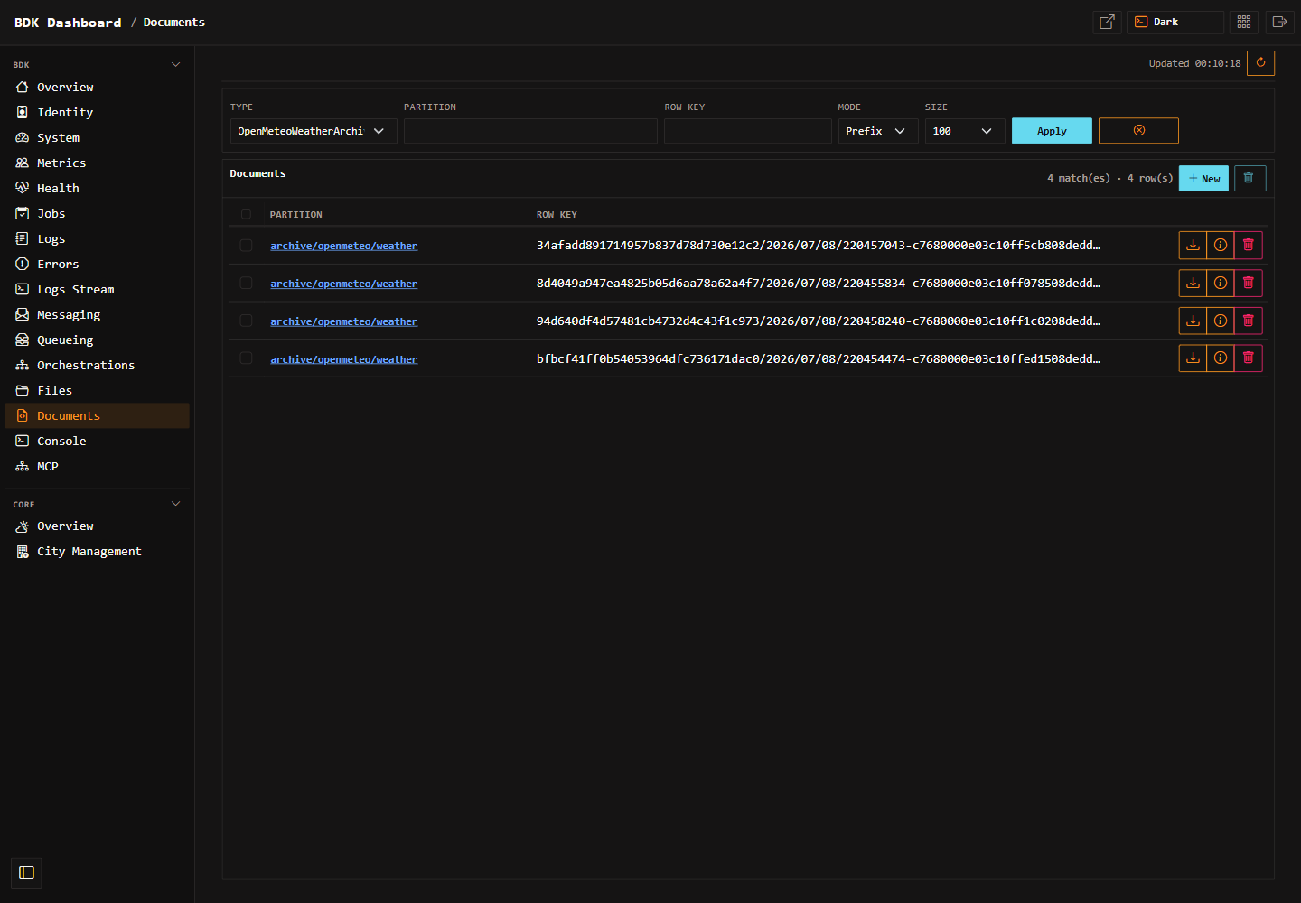The image size is (1301, 903).
Task: Click the sign out icon
Action: pyautogui.click(x=1279, y=22)
